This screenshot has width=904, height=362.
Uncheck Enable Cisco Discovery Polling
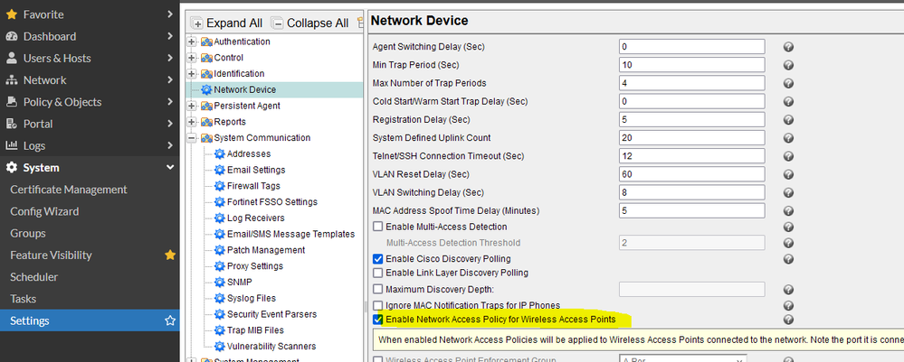(x=378, y=258)
